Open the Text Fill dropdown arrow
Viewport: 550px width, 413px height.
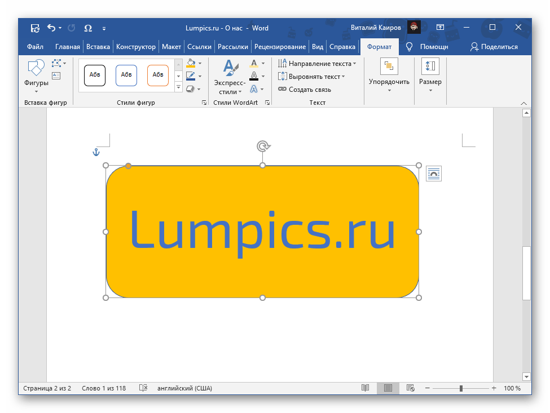(x=263, y=64)
